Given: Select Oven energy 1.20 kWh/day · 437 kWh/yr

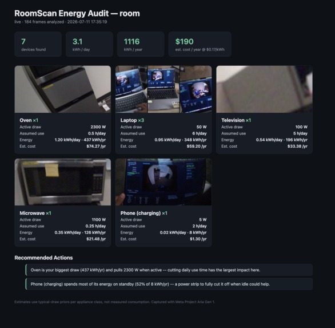Looking at the screenshot, I should click(x=80, y=140).
